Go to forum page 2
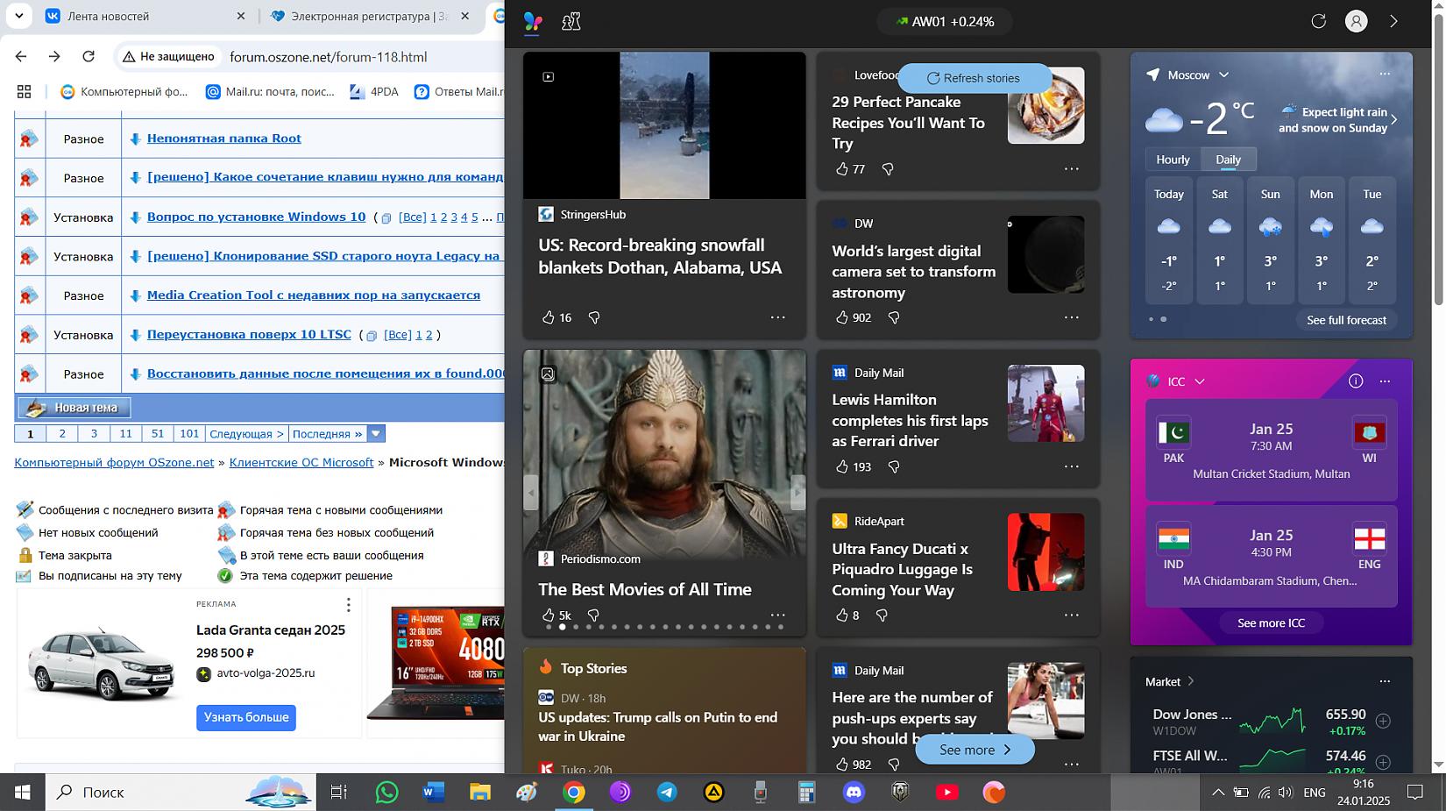The width and height of the screenshot is (1446, 811). click(x=62, y=433)
